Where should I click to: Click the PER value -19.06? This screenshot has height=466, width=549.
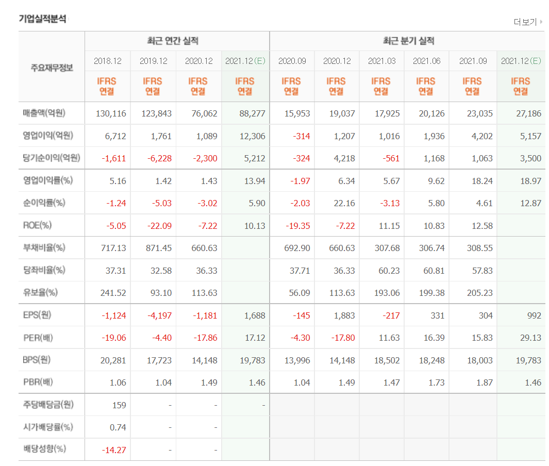pyautogui.click(x=114, y=338)
